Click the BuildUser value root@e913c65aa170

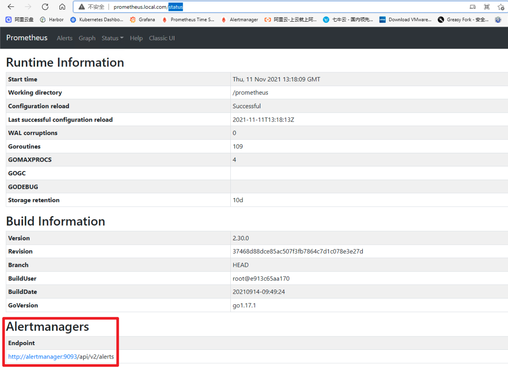tap(261, 278)
